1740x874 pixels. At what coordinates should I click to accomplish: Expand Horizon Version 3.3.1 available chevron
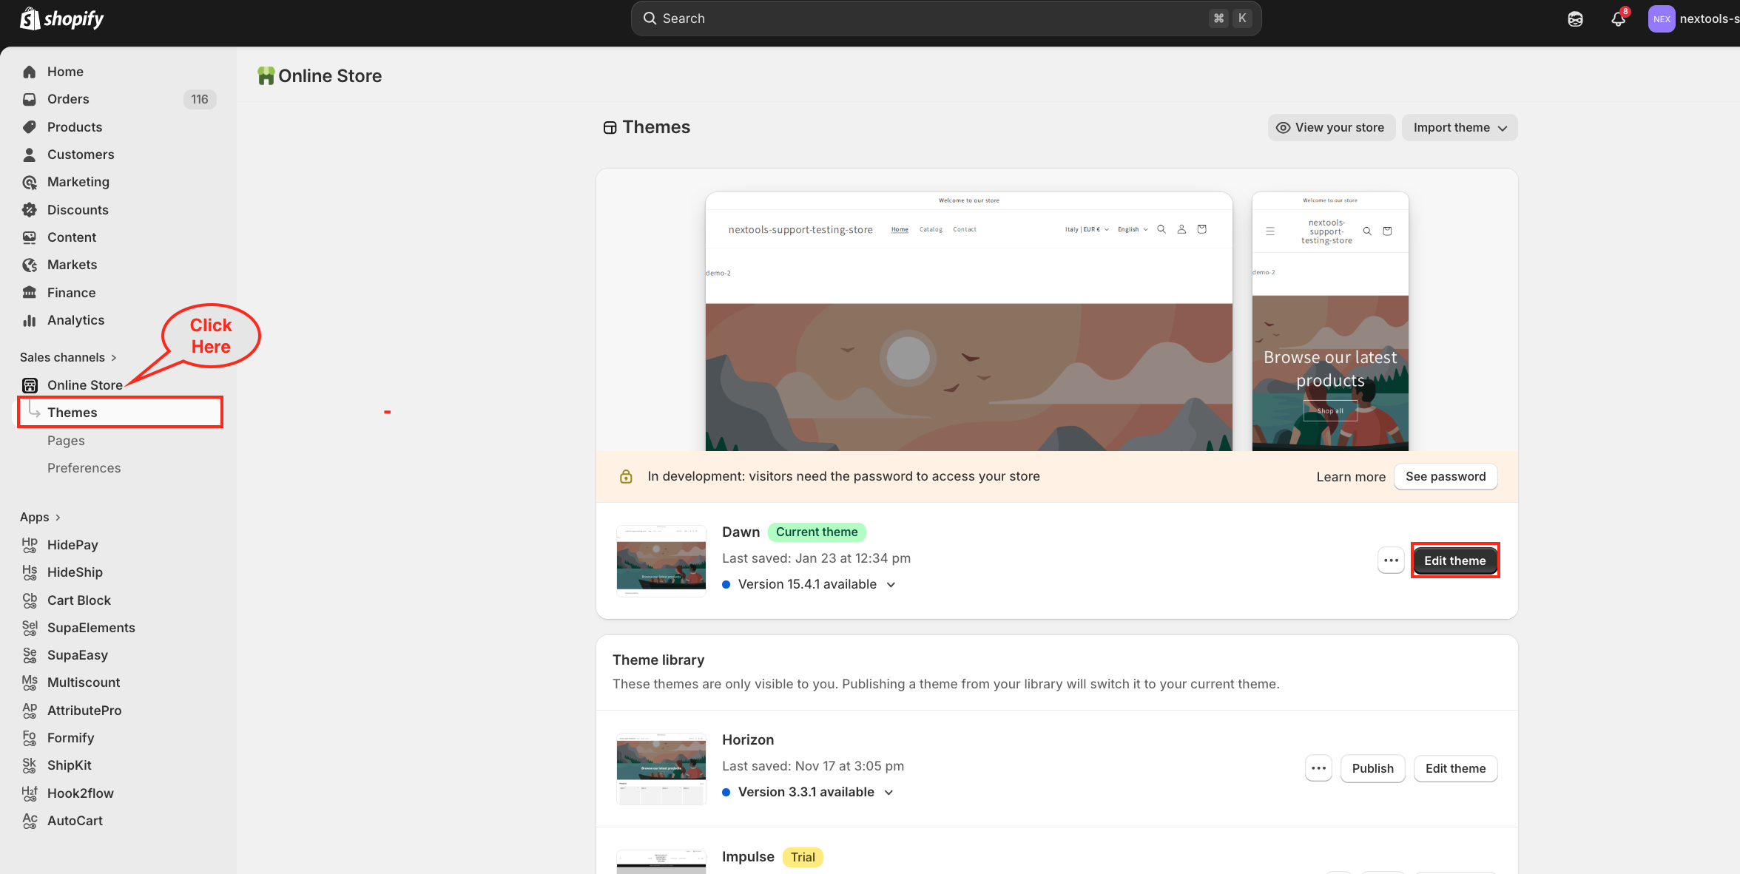pyautogui.click(x=889, y=793)
